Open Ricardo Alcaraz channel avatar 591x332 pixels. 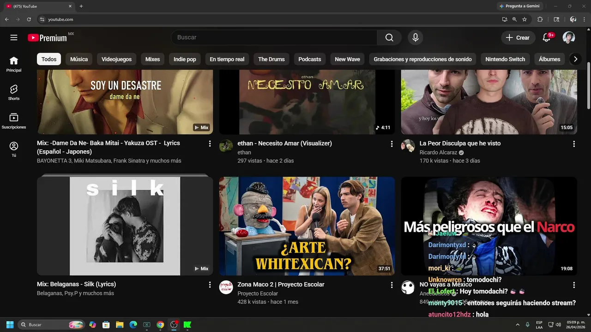pos(408,146)
